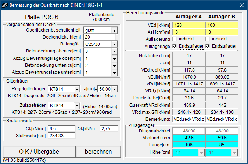Toggle indirekt checkbox for Auflager B
The width and height of the screenshot is (248, 164).
click(x=208, y=39)
